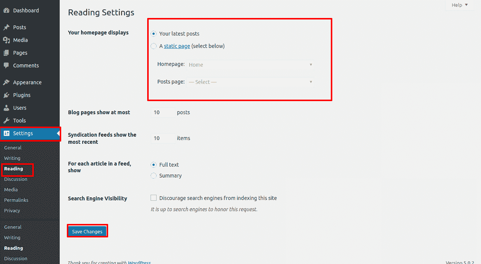Click the Posts pushpin icon
Screen dimensions: 481x264
coord(6,27)
